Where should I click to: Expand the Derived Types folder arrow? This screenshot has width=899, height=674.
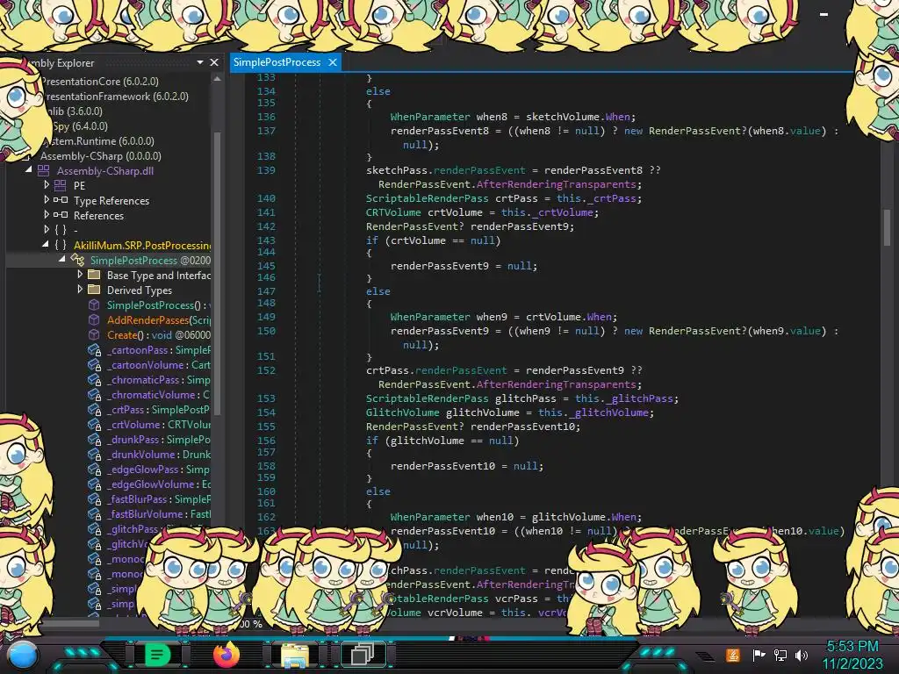point(80,290)
